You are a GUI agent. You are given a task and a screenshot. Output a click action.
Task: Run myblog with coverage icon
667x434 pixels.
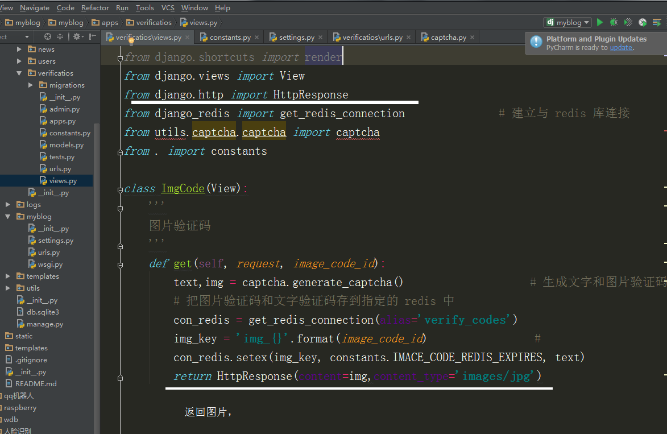click(628, 23)
